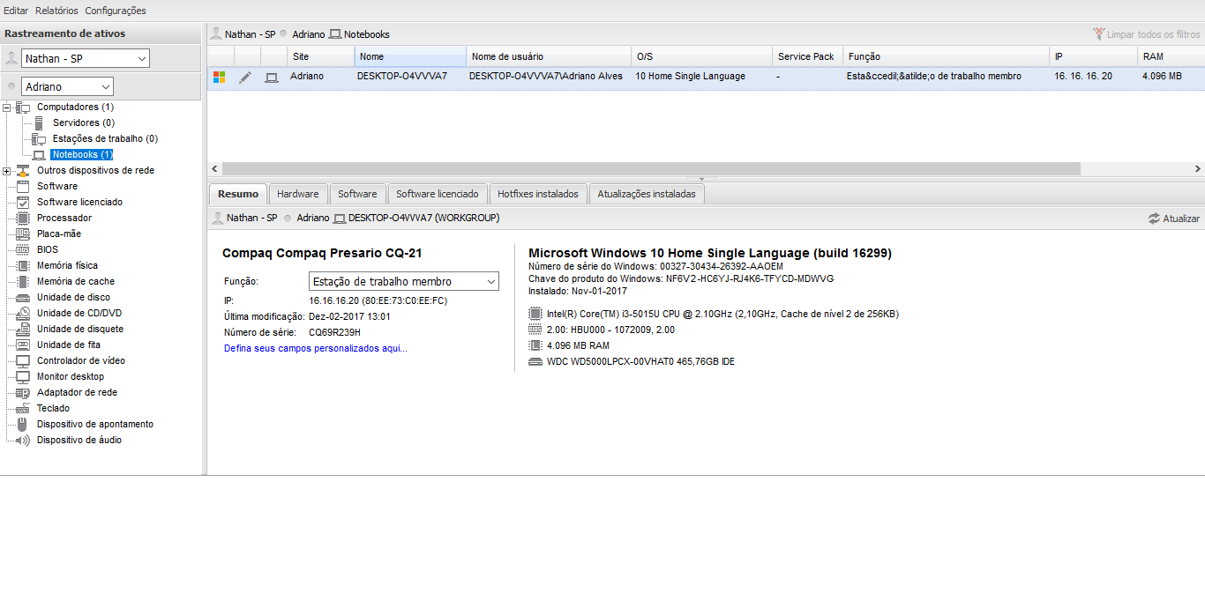Open the Adriano site dropdown in the sidebar
1205x608 pixels.
[68, 87]
